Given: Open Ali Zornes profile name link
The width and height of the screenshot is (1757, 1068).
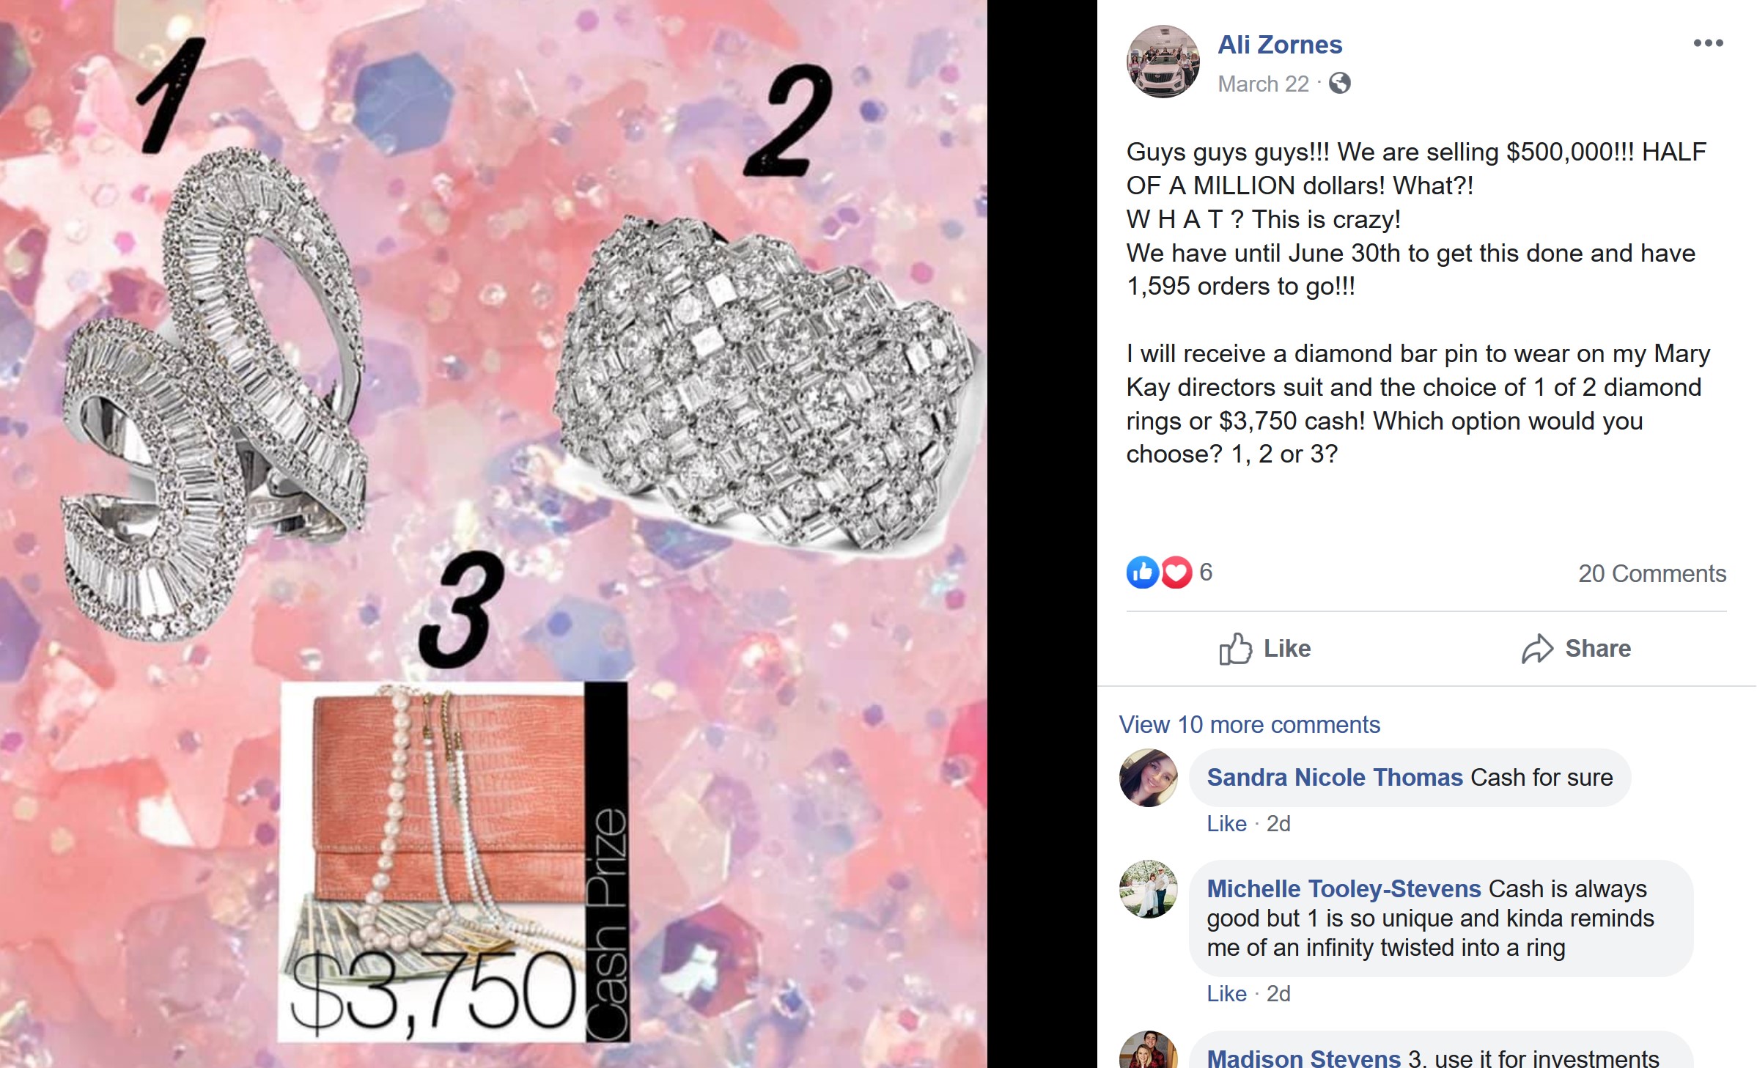Looking at the screenshot, I should click(1280, 45).
